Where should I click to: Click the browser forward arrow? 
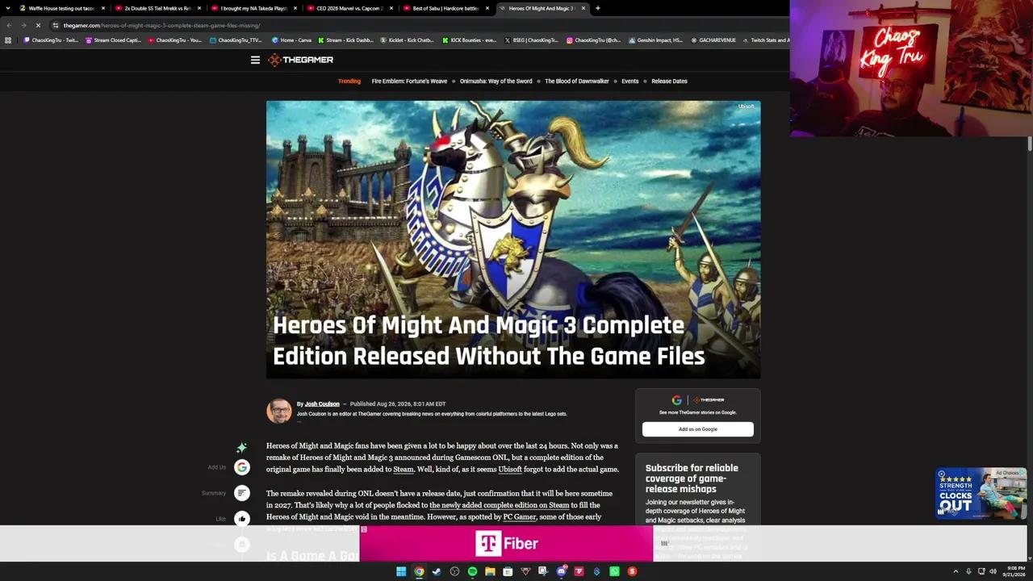click(23, 25)
